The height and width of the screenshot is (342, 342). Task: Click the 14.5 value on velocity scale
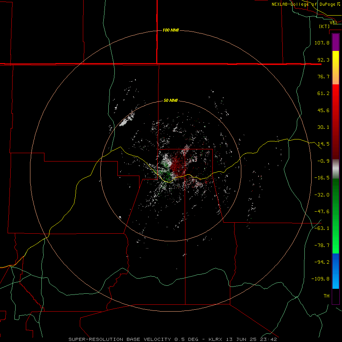[323, 144]
